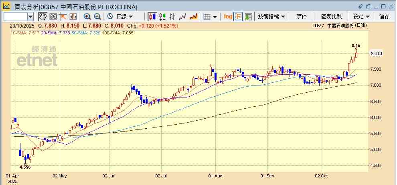
Task: Open the 技術指標 menu
Action: 271,16
